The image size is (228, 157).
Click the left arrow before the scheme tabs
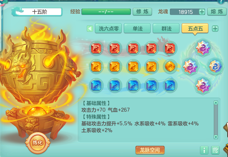point(90,29)
